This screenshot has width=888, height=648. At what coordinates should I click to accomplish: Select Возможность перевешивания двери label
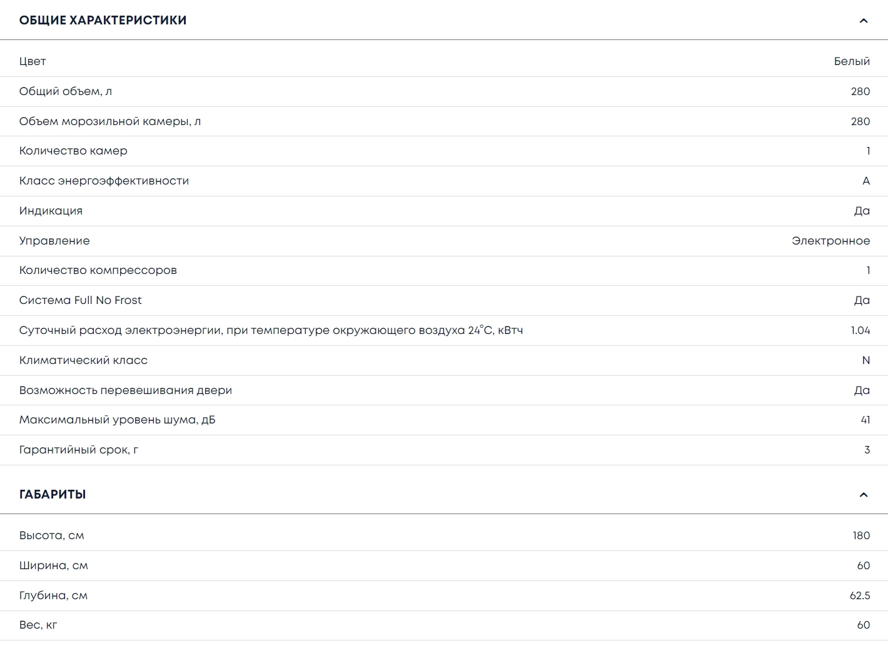tap(126, 390)
